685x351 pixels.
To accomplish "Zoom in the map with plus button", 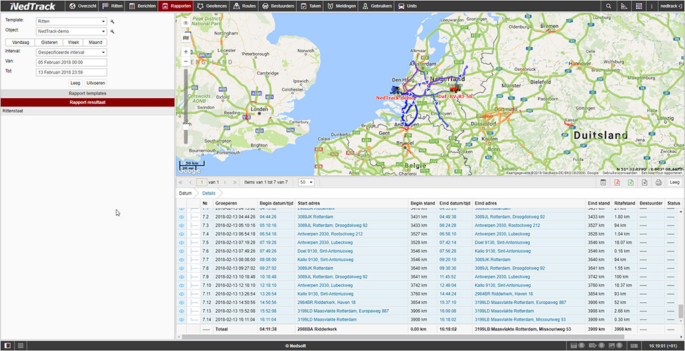I will (186, 52).
